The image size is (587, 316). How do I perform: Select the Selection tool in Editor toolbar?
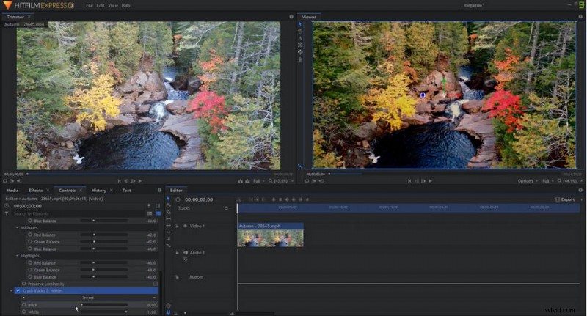pyautogui.click(x=168, y=199)
